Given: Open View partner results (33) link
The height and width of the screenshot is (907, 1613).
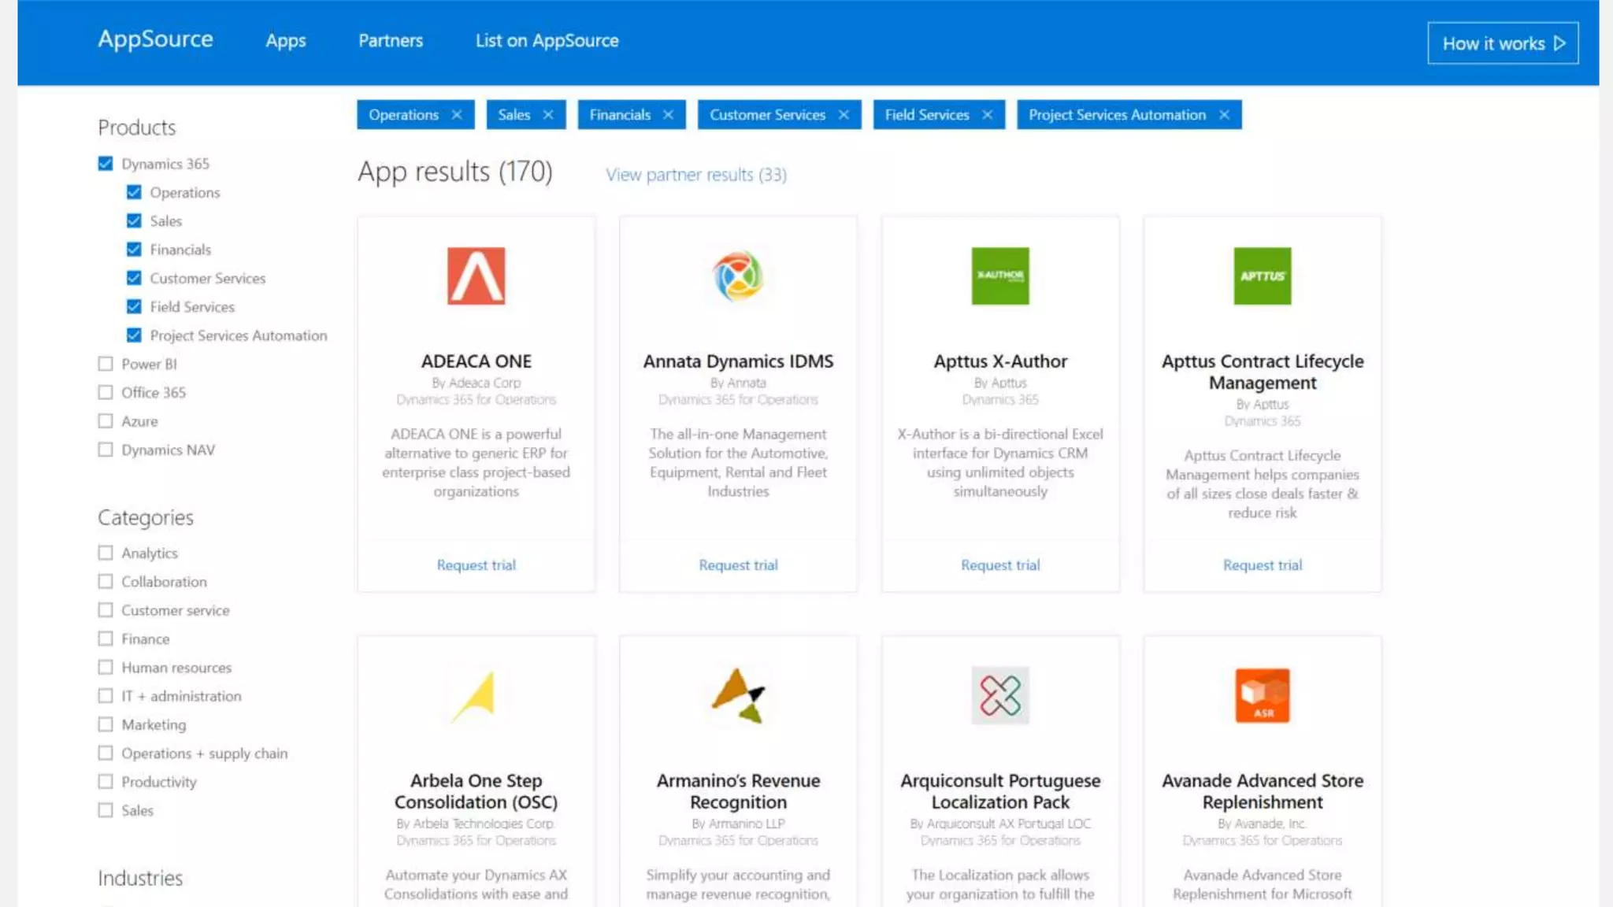Looking at the screenshot, I should [x=695, y=175].
